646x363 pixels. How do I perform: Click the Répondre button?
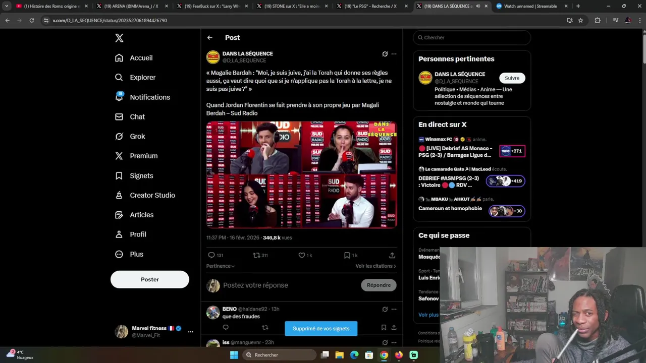pyautogui.click(x=379, y=285)
